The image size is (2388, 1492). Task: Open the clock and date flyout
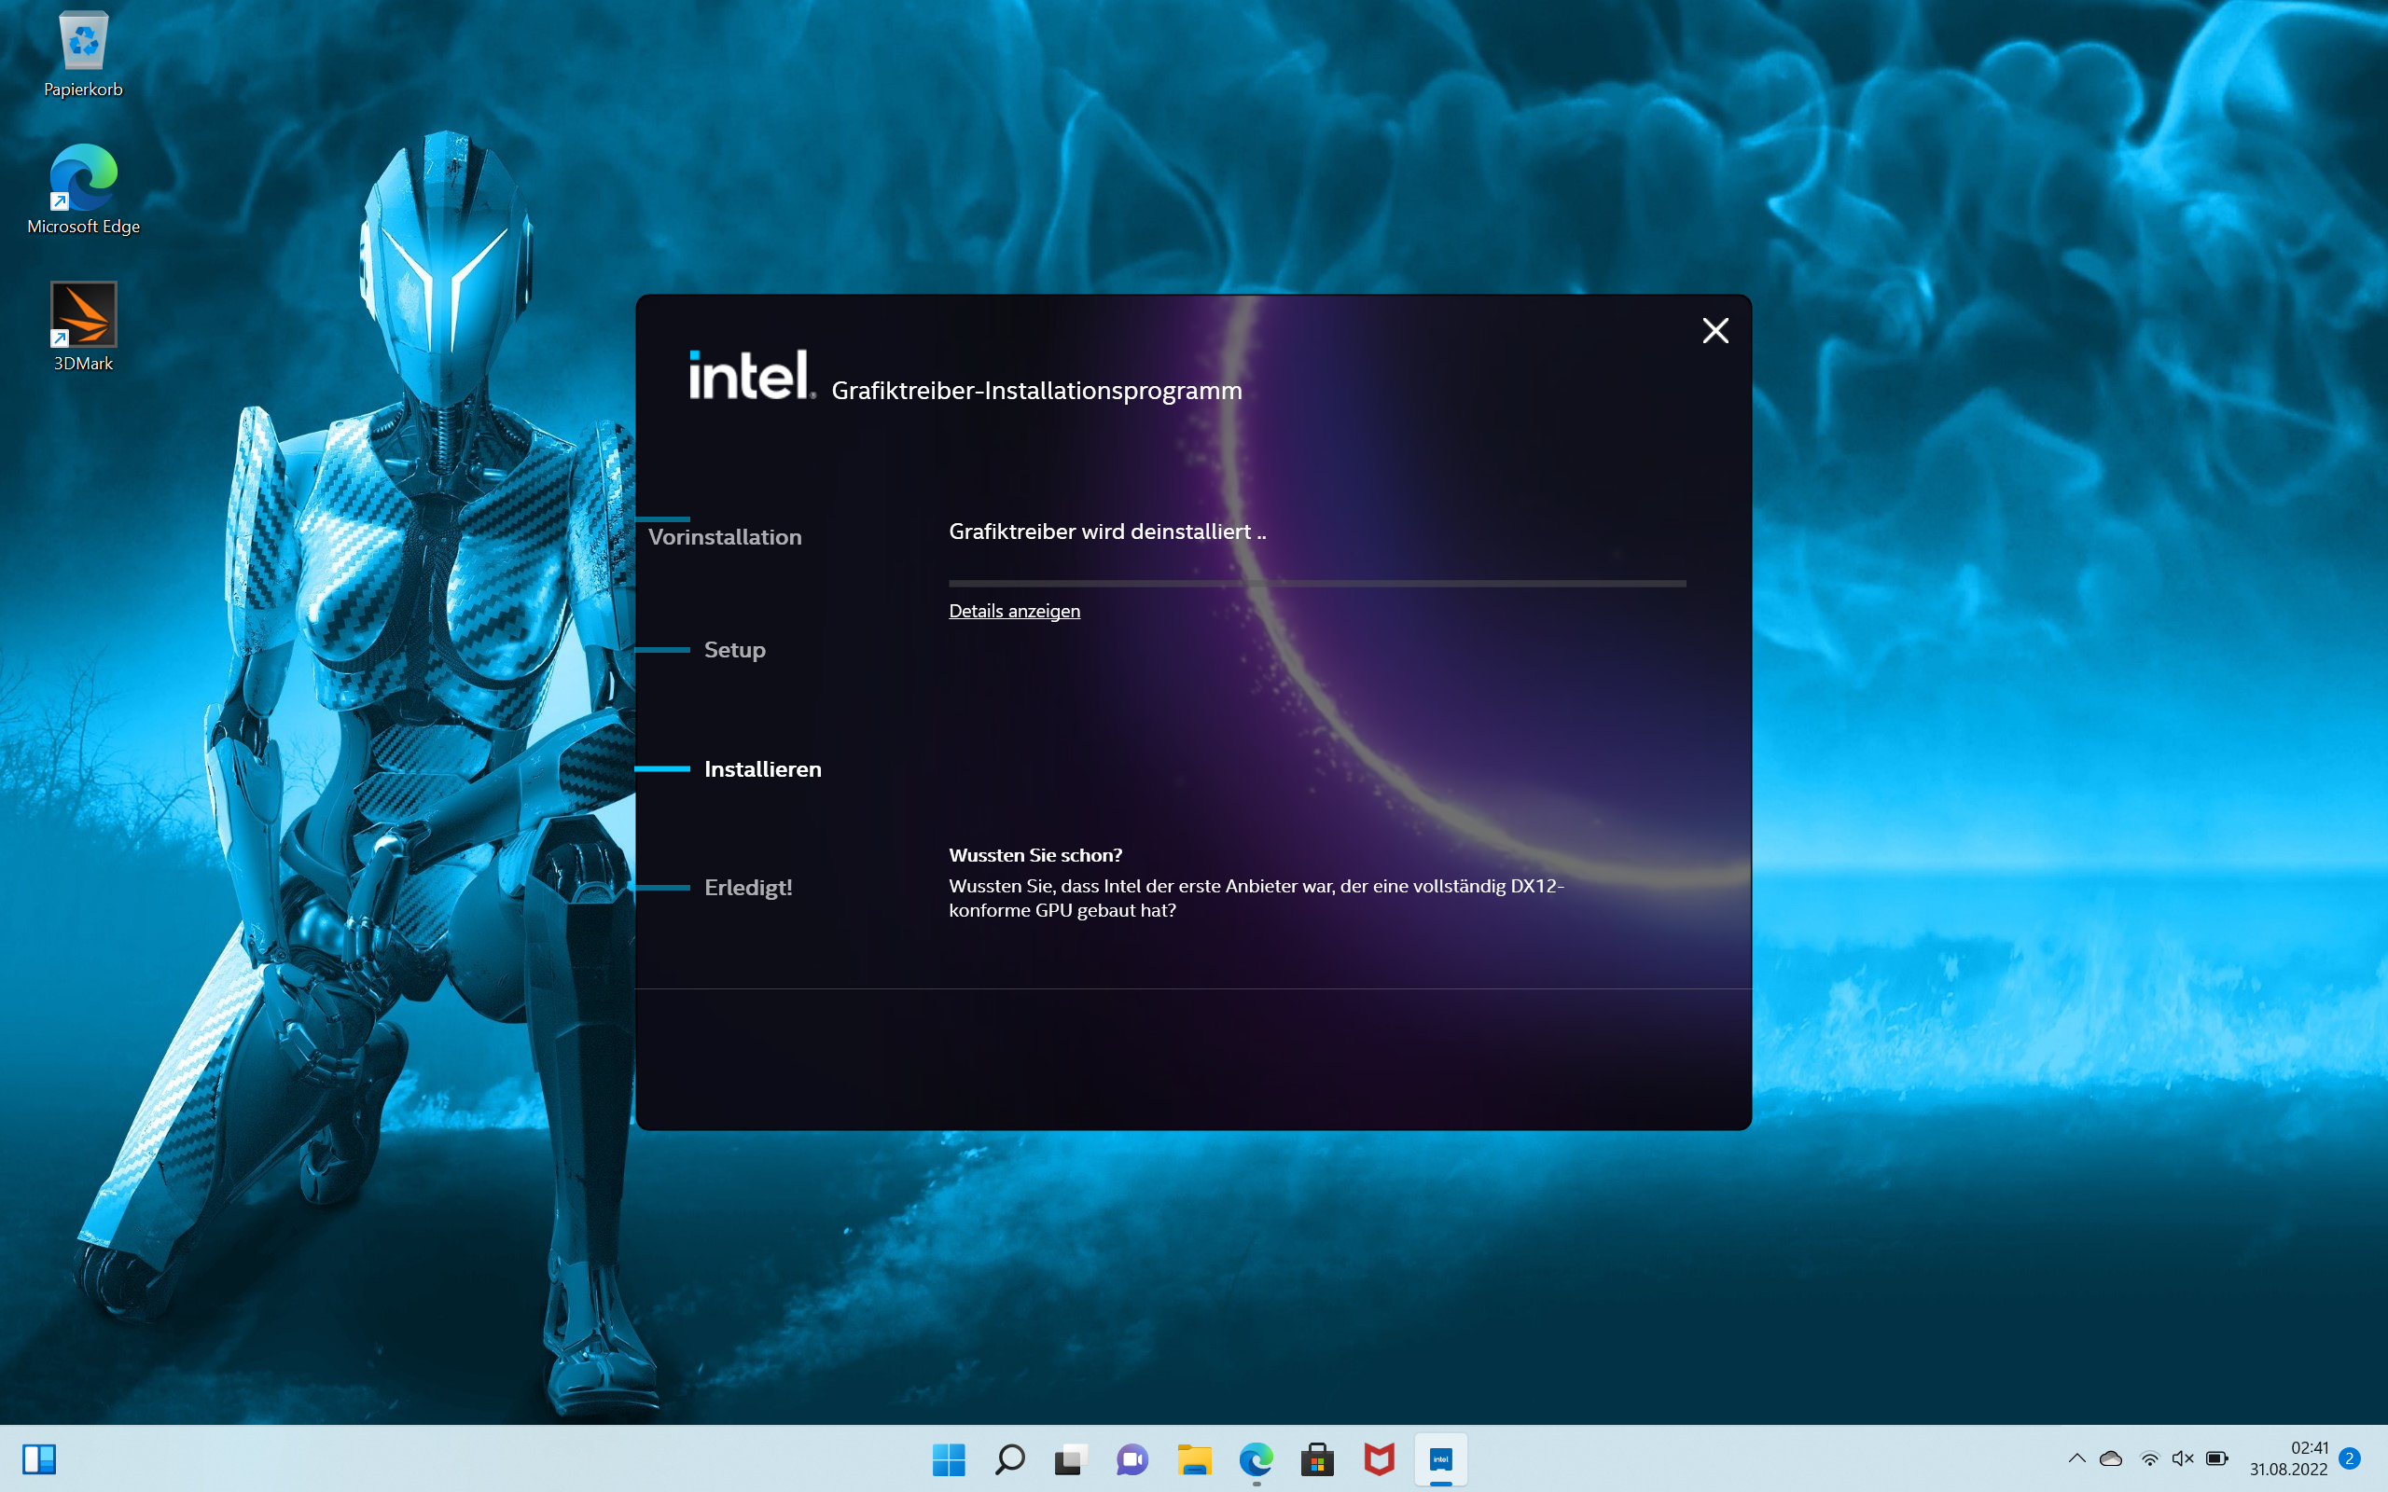point(2287,1458)
